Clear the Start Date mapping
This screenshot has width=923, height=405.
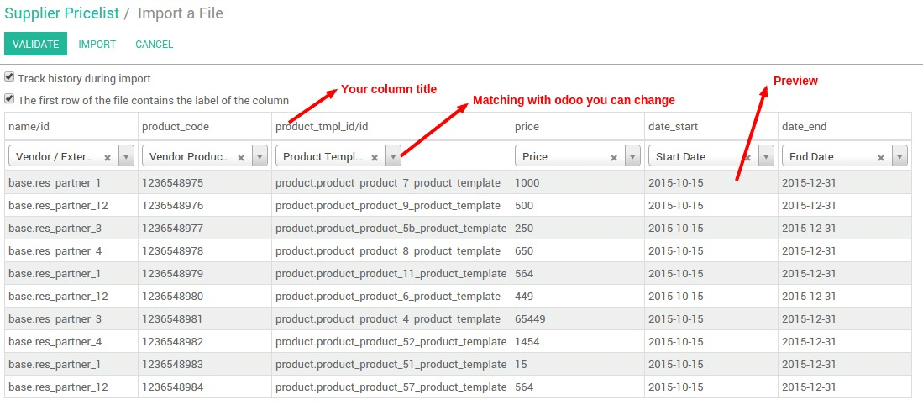[x=747, y=157]
